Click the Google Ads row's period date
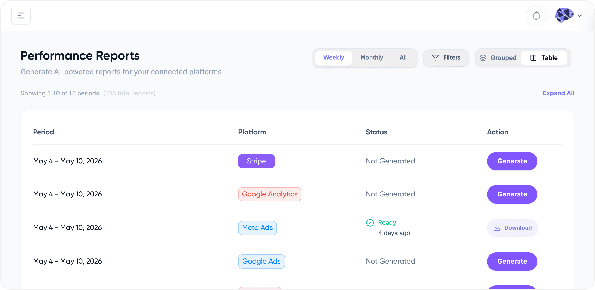Viewport: 595px width, 290px height. tap(67, 261)
